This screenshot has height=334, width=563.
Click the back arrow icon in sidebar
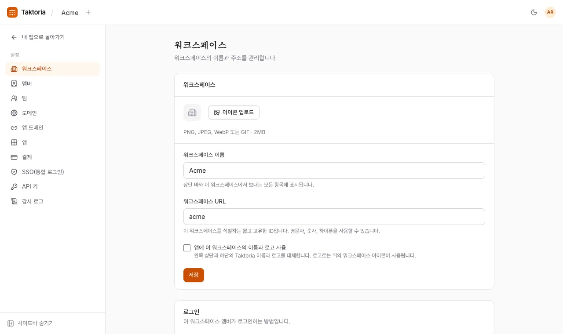pyautogui.click(x=14, y=37)
